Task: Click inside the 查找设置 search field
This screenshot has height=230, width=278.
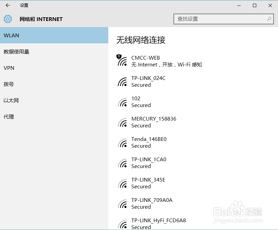Action: click(x=217, y=19)
